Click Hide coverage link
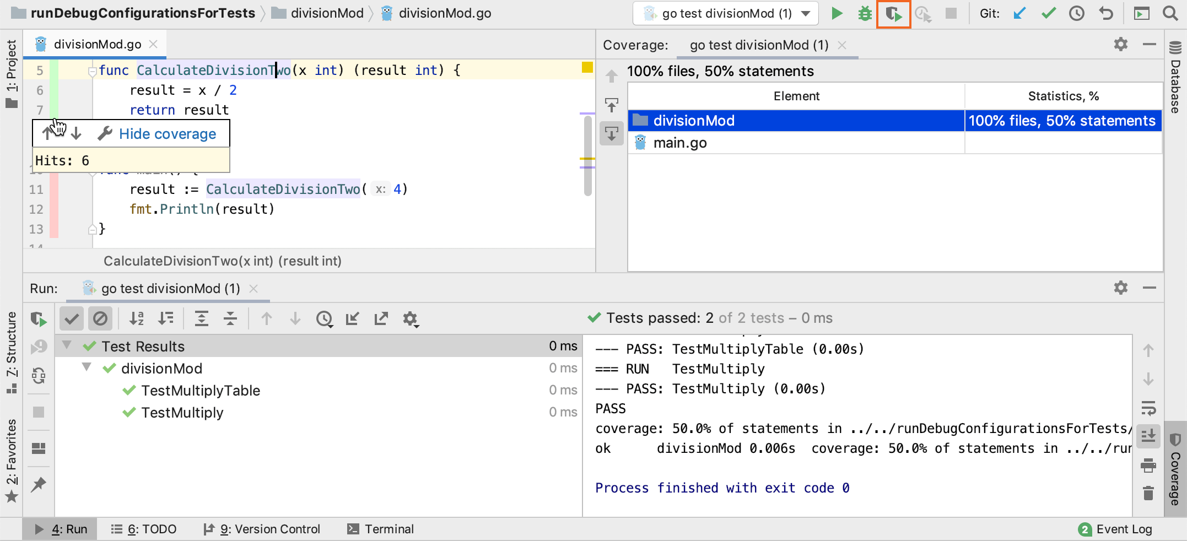The width and height of the screenshot is (1187, 541). [168, 134]
